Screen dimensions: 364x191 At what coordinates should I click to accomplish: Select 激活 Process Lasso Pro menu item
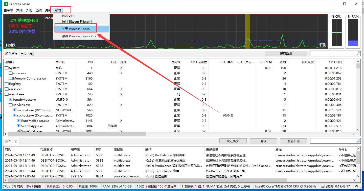coord(79,36)
